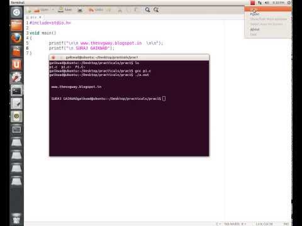Open Ubuntu Software Center launcher icon
Screen dimensions: 302x226
[16, 51]
